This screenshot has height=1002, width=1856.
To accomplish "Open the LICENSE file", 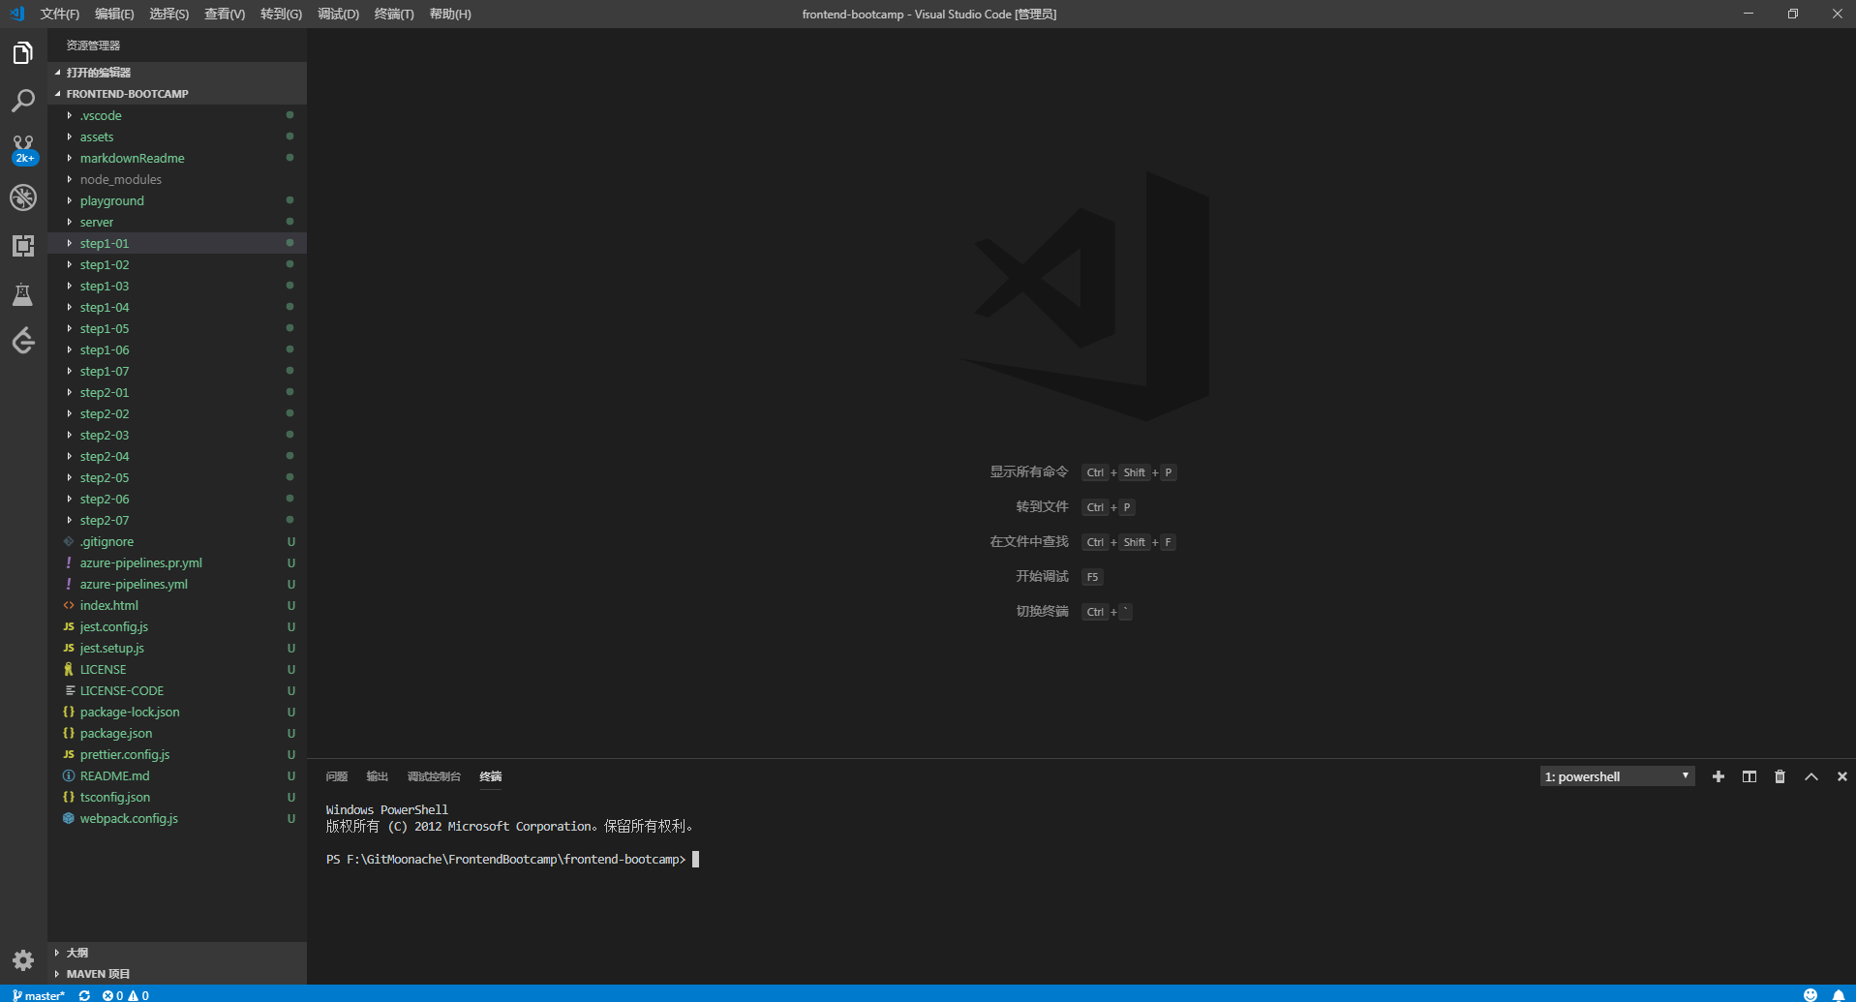I will tap(177, 669).
